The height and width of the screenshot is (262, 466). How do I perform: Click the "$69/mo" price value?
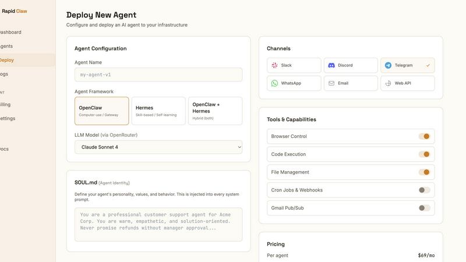point(426,256)
